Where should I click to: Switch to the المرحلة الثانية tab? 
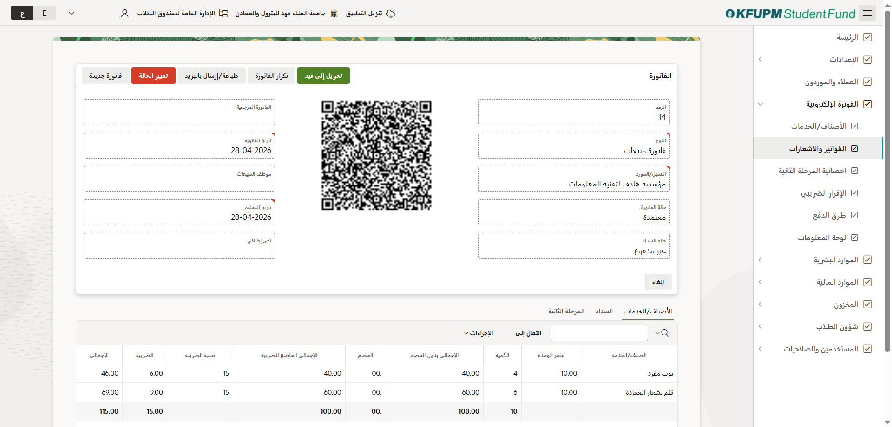coord(566,311)
